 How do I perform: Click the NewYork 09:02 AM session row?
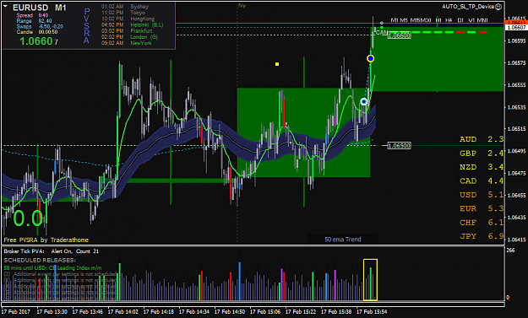(x=127, y=43)
